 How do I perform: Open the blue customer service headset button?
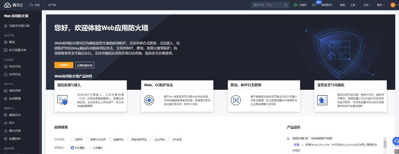coord(396,141)
